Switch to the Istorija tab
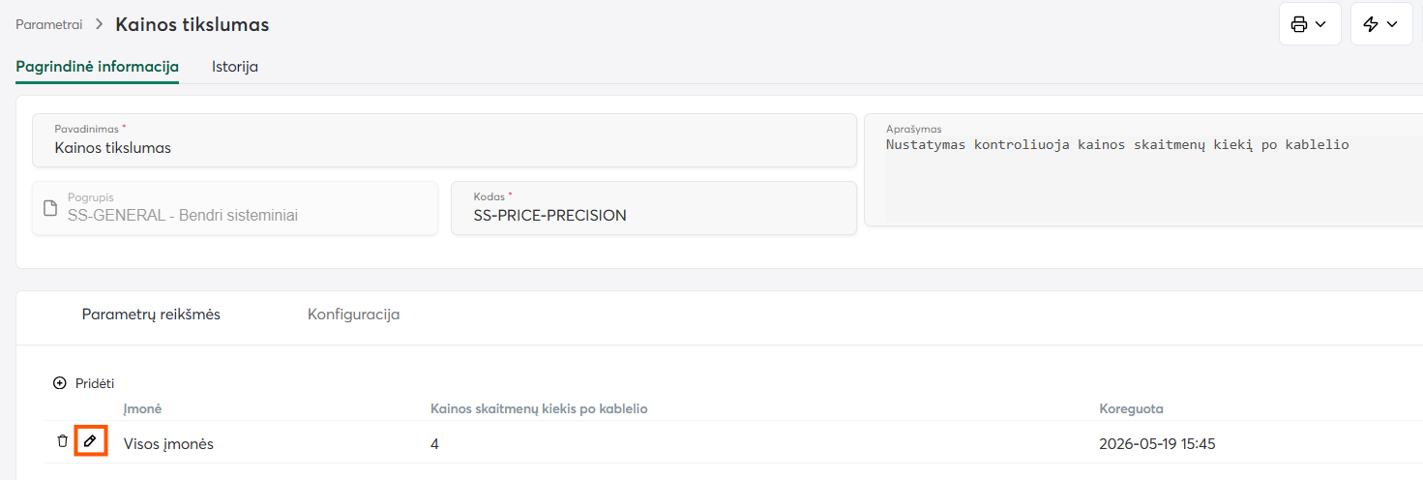The image size is (1423, 480). point(235,67)
